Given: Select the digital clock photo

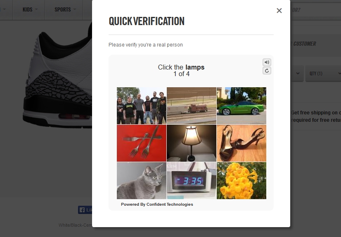Looking at the screenshot, I should 192,181.
